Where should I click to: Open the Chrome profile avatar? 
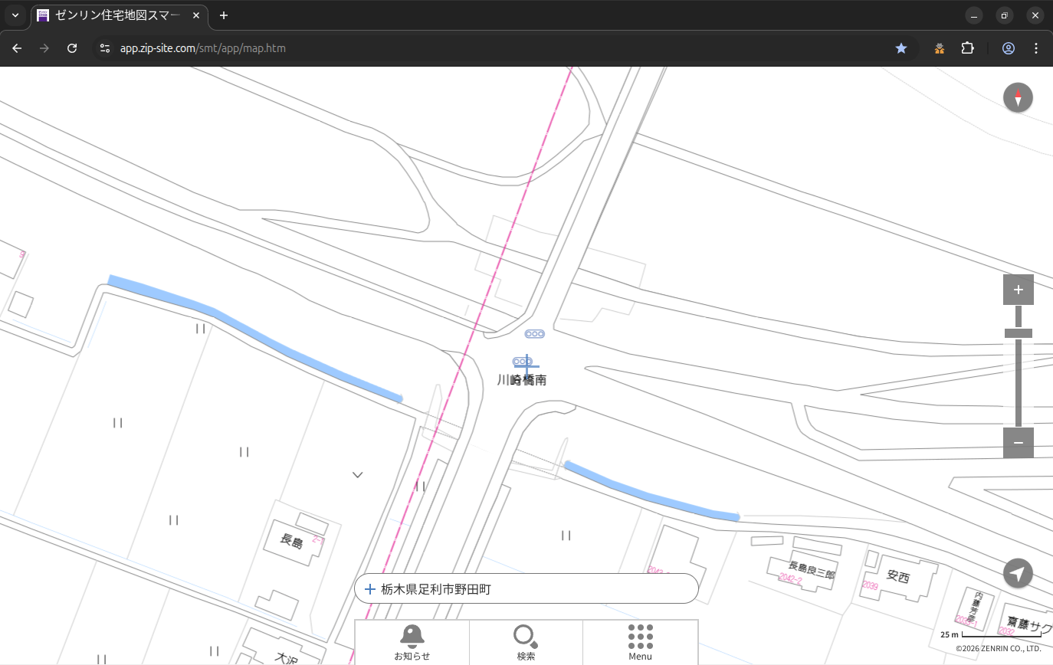(1008, 48)
